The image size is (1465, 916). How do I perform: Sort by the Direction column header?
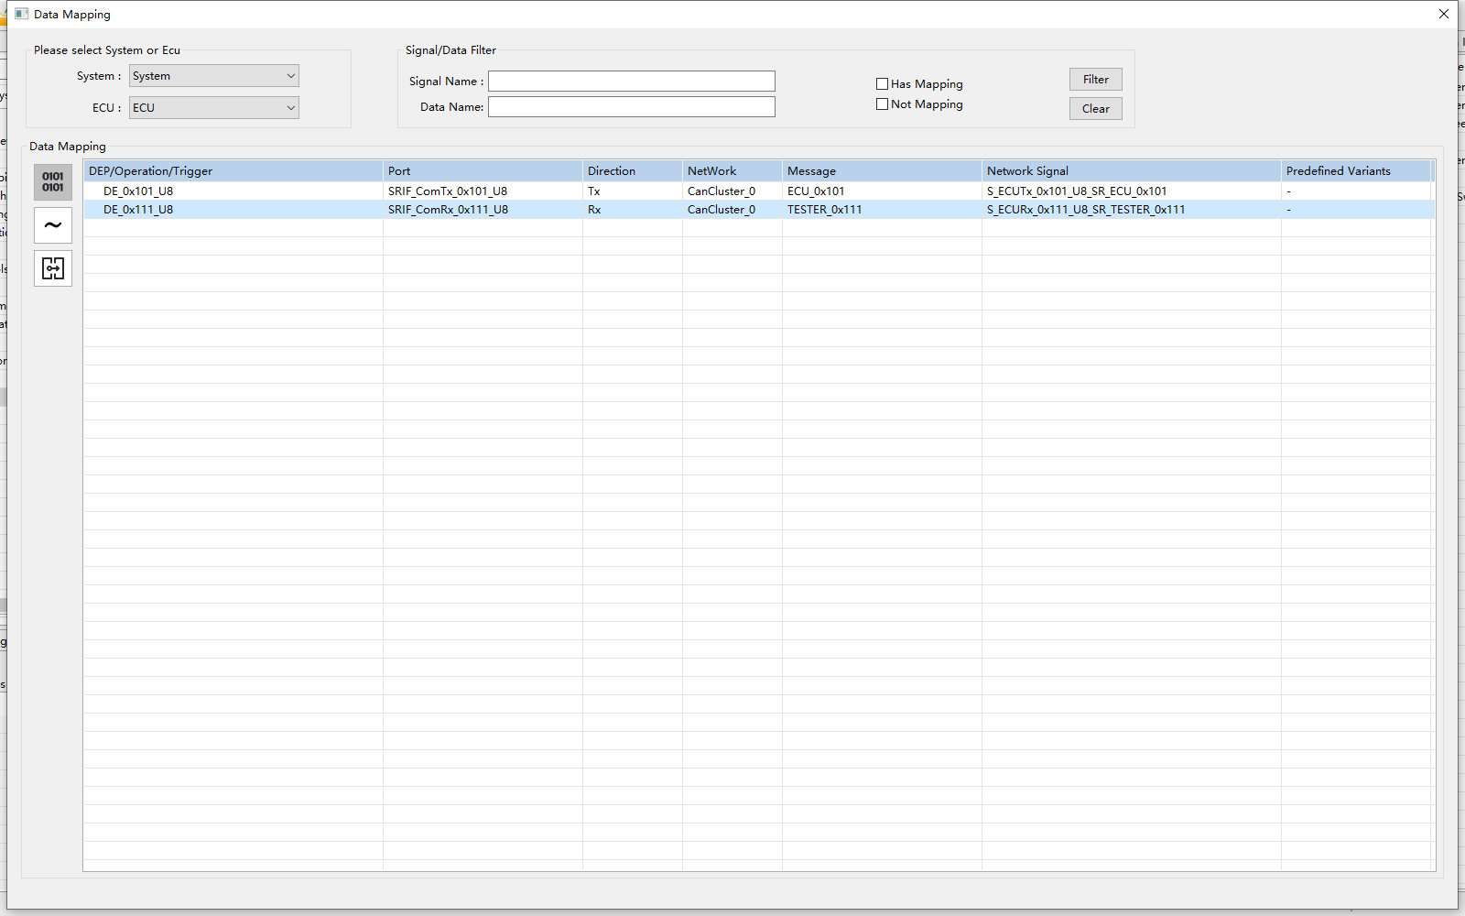[632, 171]
